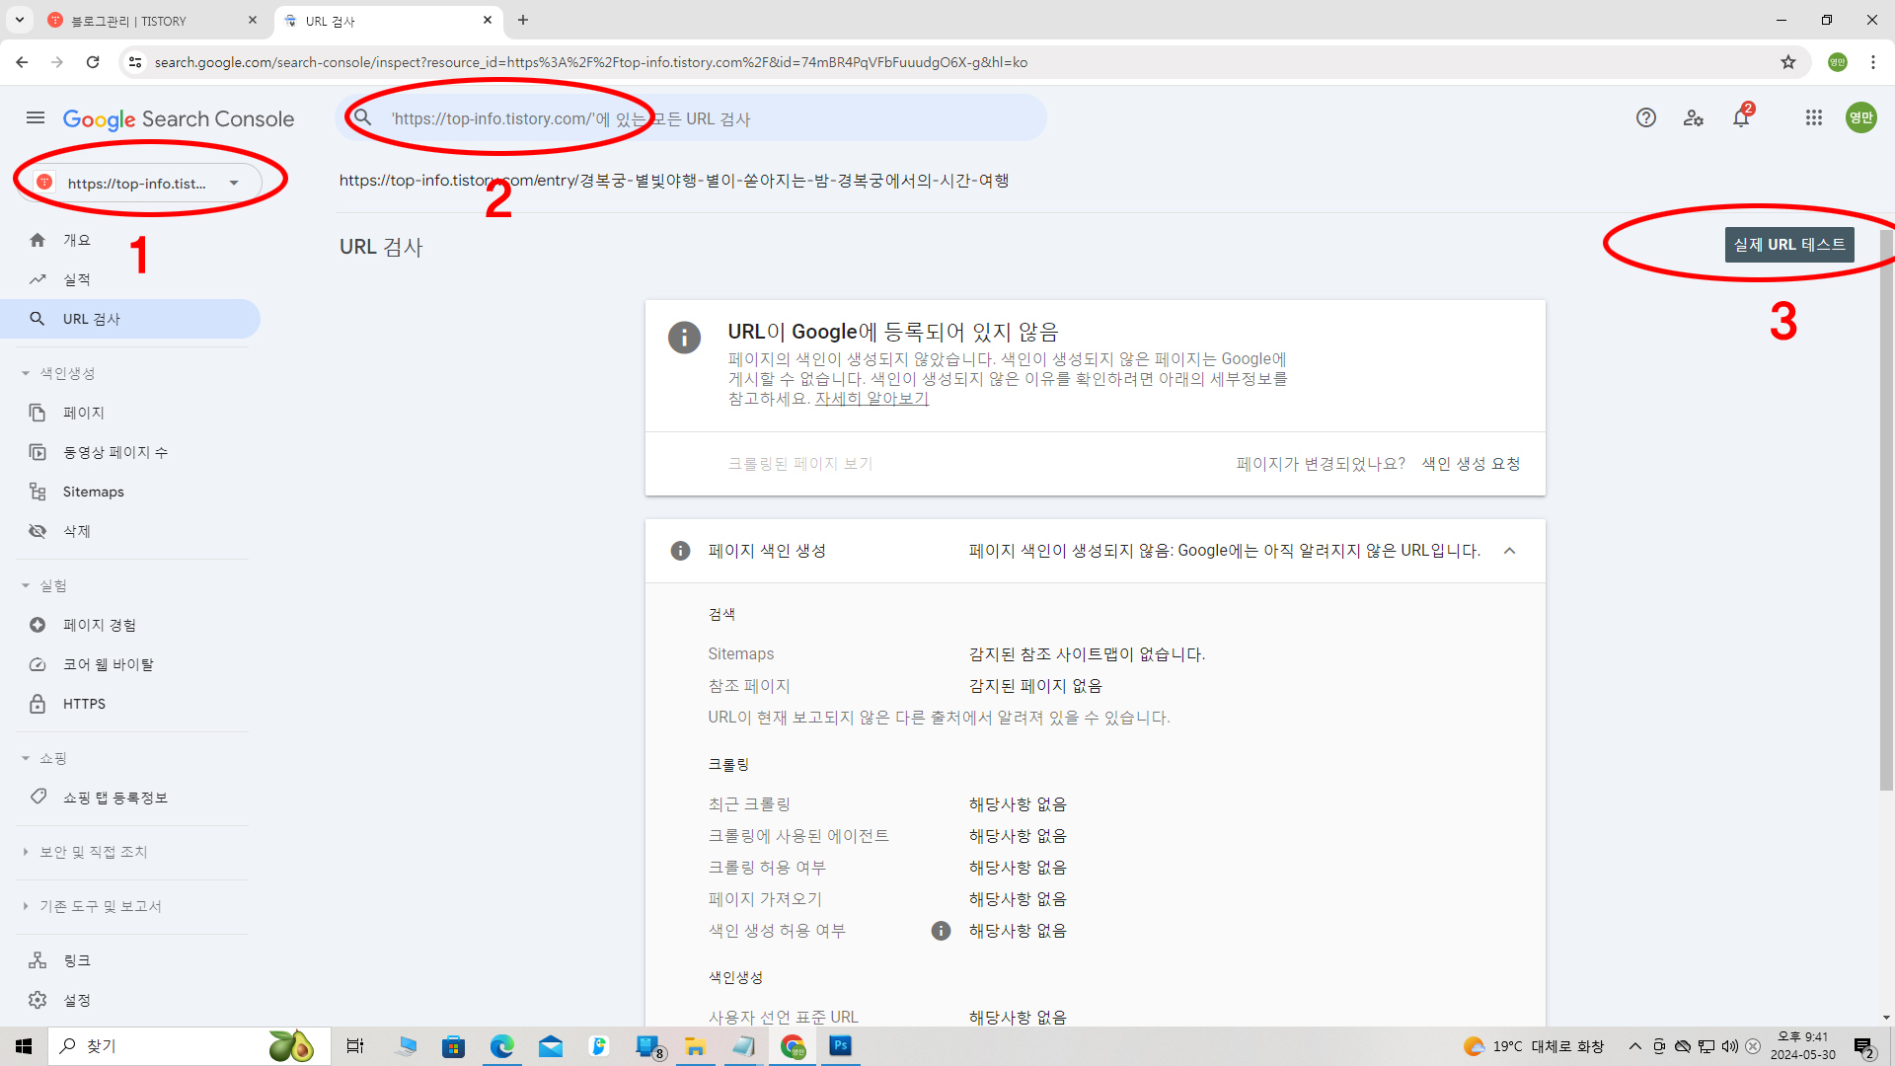This screenshot has width=1895, height=1066.
Task: Open Sitemaps in the sidebar
Action: point(93,492)
